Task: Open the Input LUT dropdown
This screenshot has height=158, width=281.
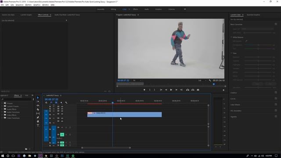Action: (257, 29)
